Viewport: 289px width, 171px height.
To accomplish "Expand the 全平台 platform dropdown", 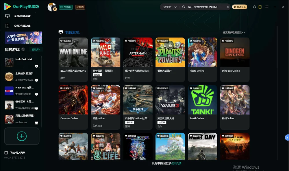I will point(170,7).
